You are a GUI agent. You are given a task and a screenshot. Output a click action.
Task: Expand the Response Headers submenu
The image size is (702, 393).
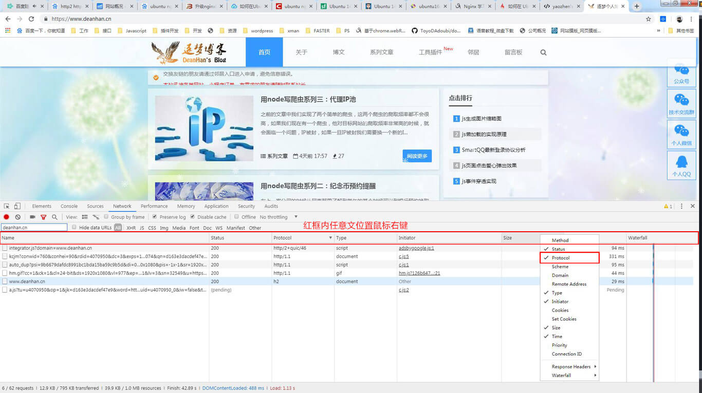tap(569, 367)
